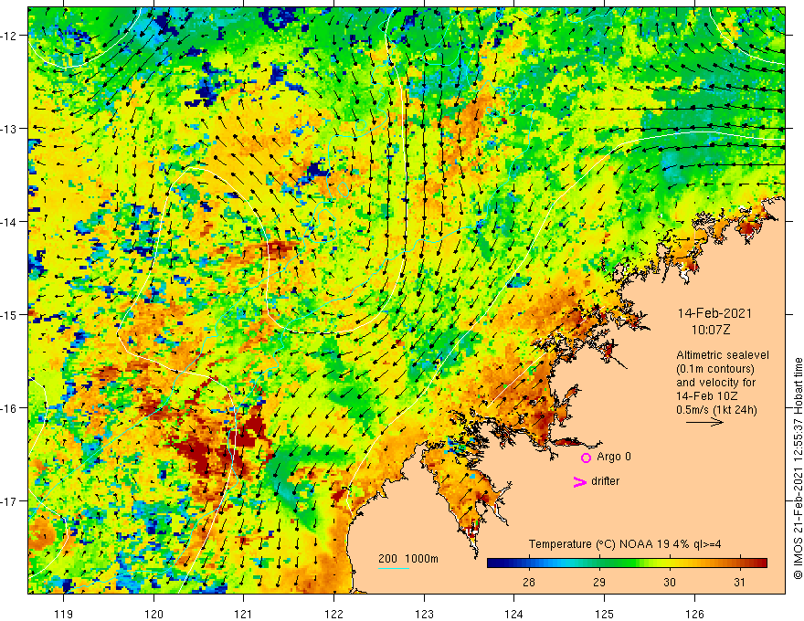
Task: Click the time text 10:07Z
Action: 711,330
